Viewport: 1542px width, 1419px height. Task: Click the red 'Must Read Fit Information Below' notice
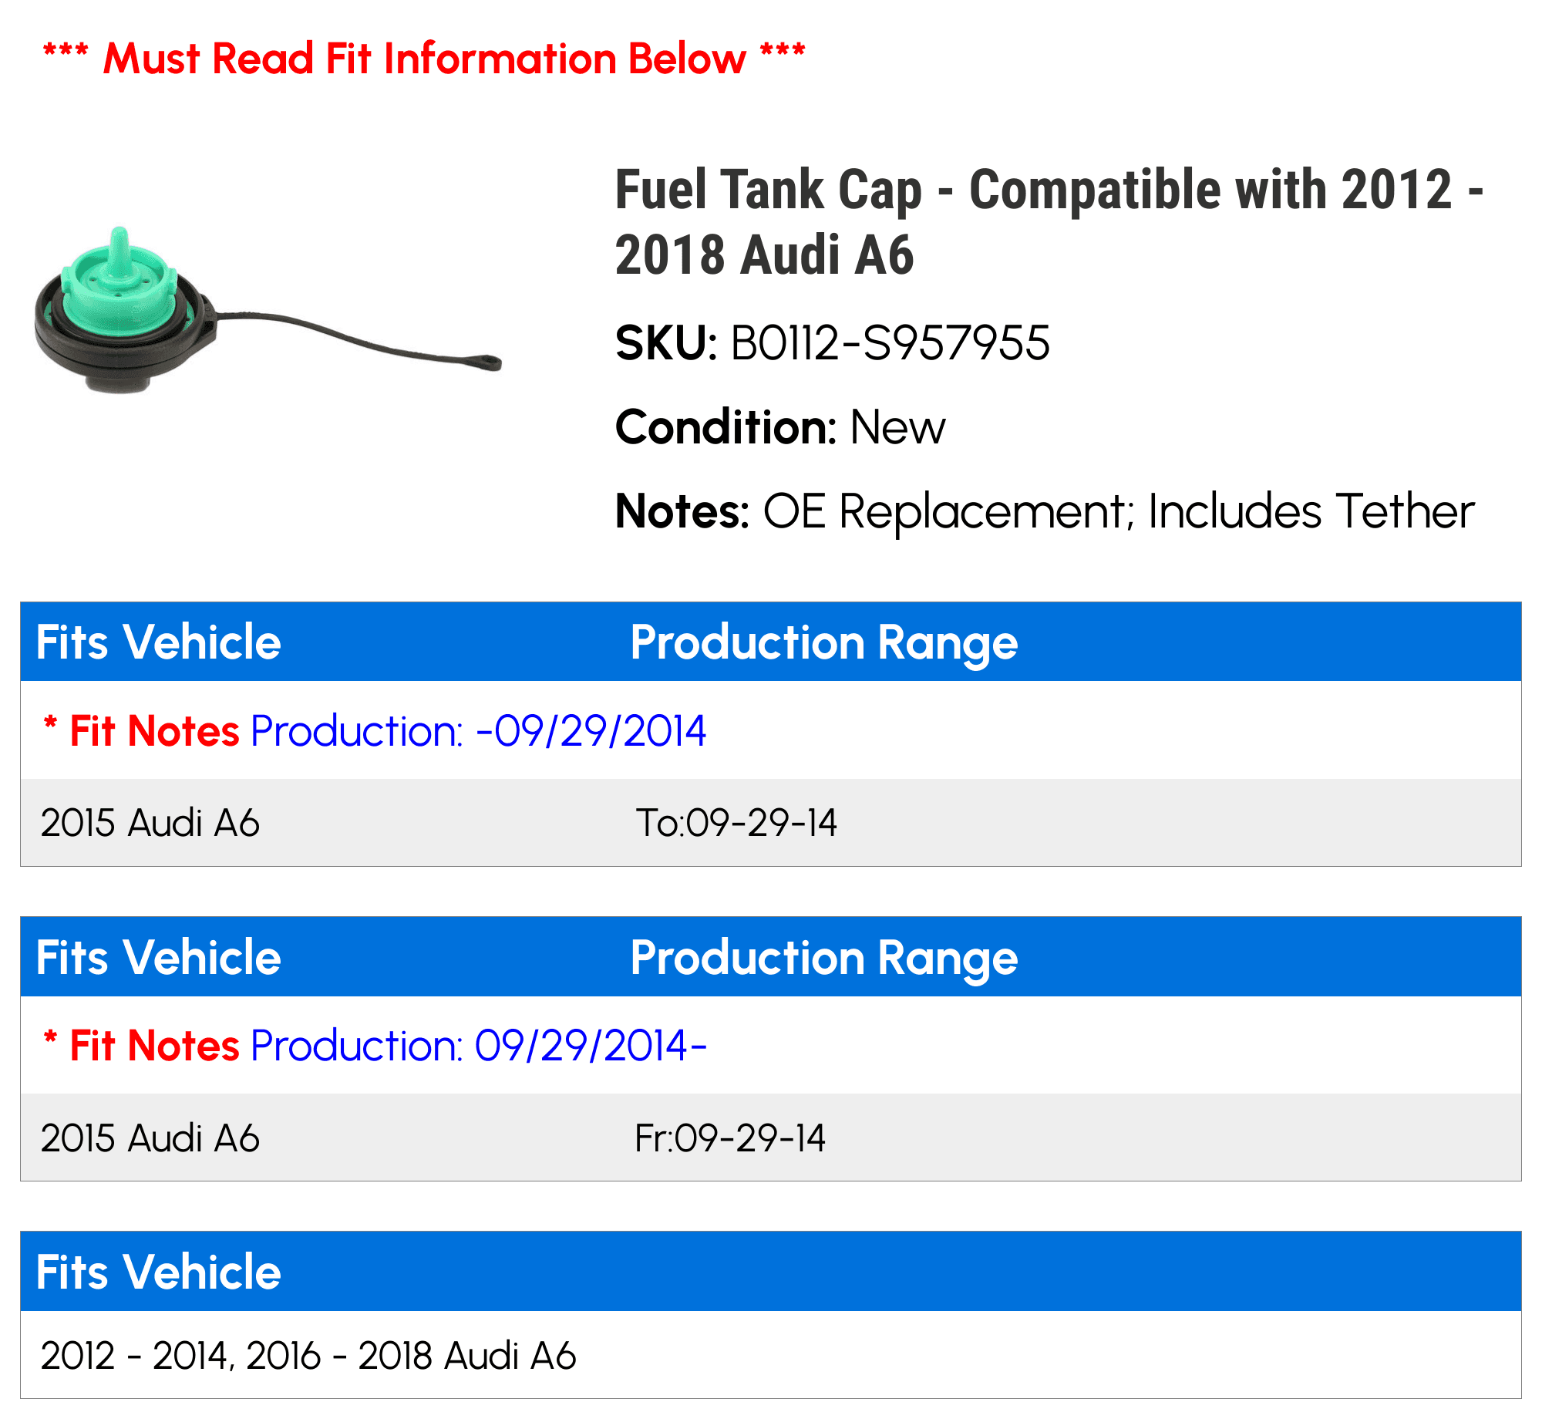(x=424, y=59)
